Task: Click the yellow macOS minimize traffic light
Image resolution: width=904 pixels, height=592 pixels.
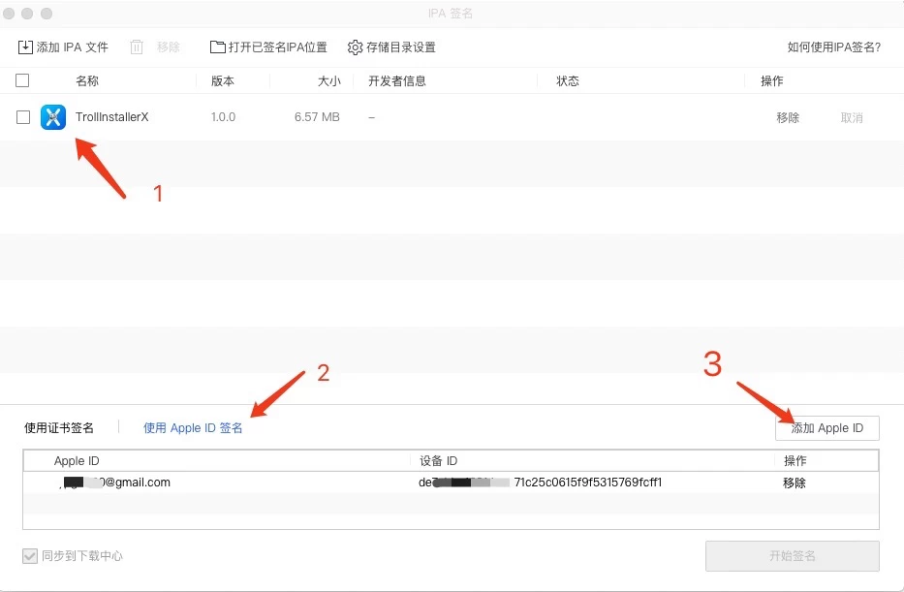Action: (25, 14)
